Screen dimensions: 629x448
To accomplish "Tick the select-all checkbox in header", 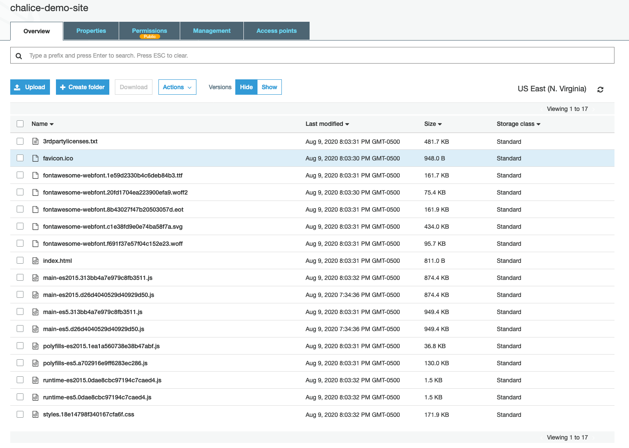I will click(x=20, y=124).
